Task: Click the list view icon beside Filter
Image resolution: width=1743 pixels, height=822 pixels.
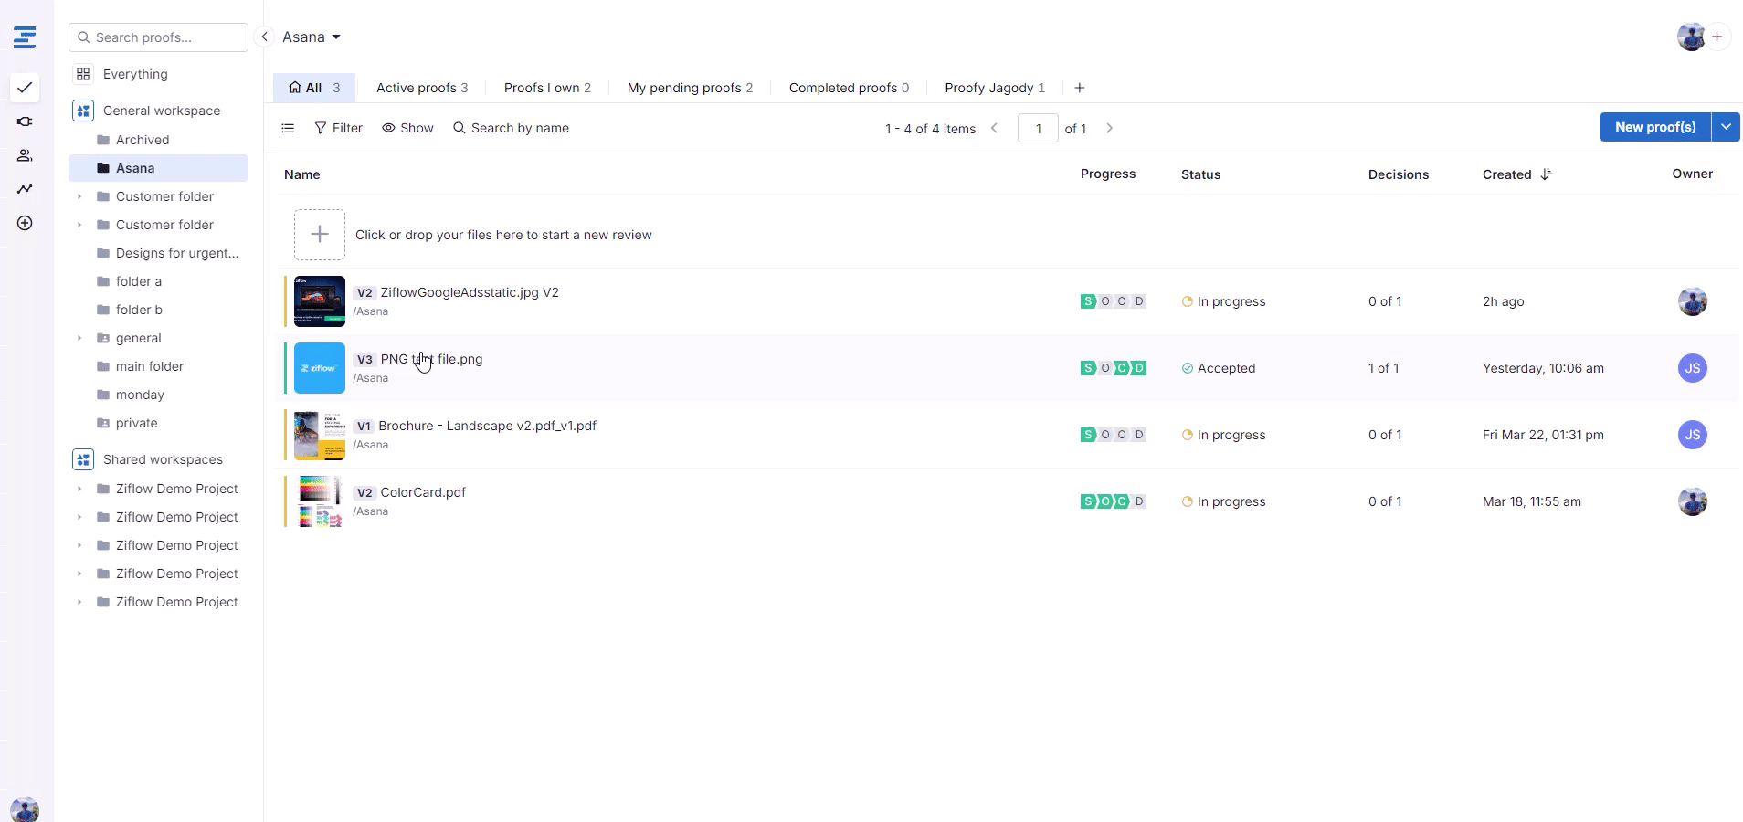Action: point(288,128)
